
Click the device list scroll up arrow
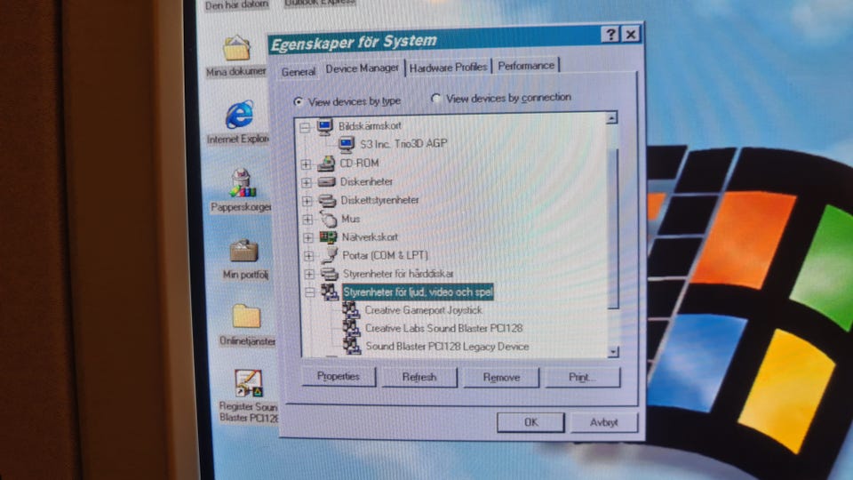pyautogui.click(x=611, y=117)
